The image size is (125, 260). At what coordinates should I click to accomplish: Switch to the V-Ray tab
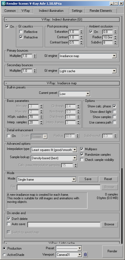click(25, 11)
